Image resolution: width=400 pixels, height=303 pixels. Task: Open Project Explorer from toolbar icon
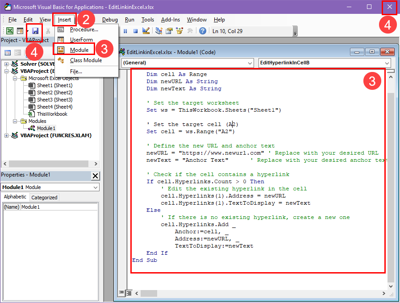159,31
